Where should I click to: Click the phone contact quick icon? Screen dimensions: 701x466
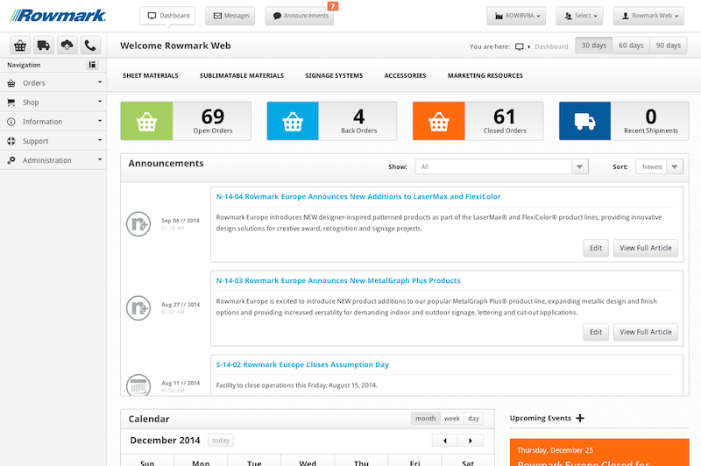tap(90, 46)
